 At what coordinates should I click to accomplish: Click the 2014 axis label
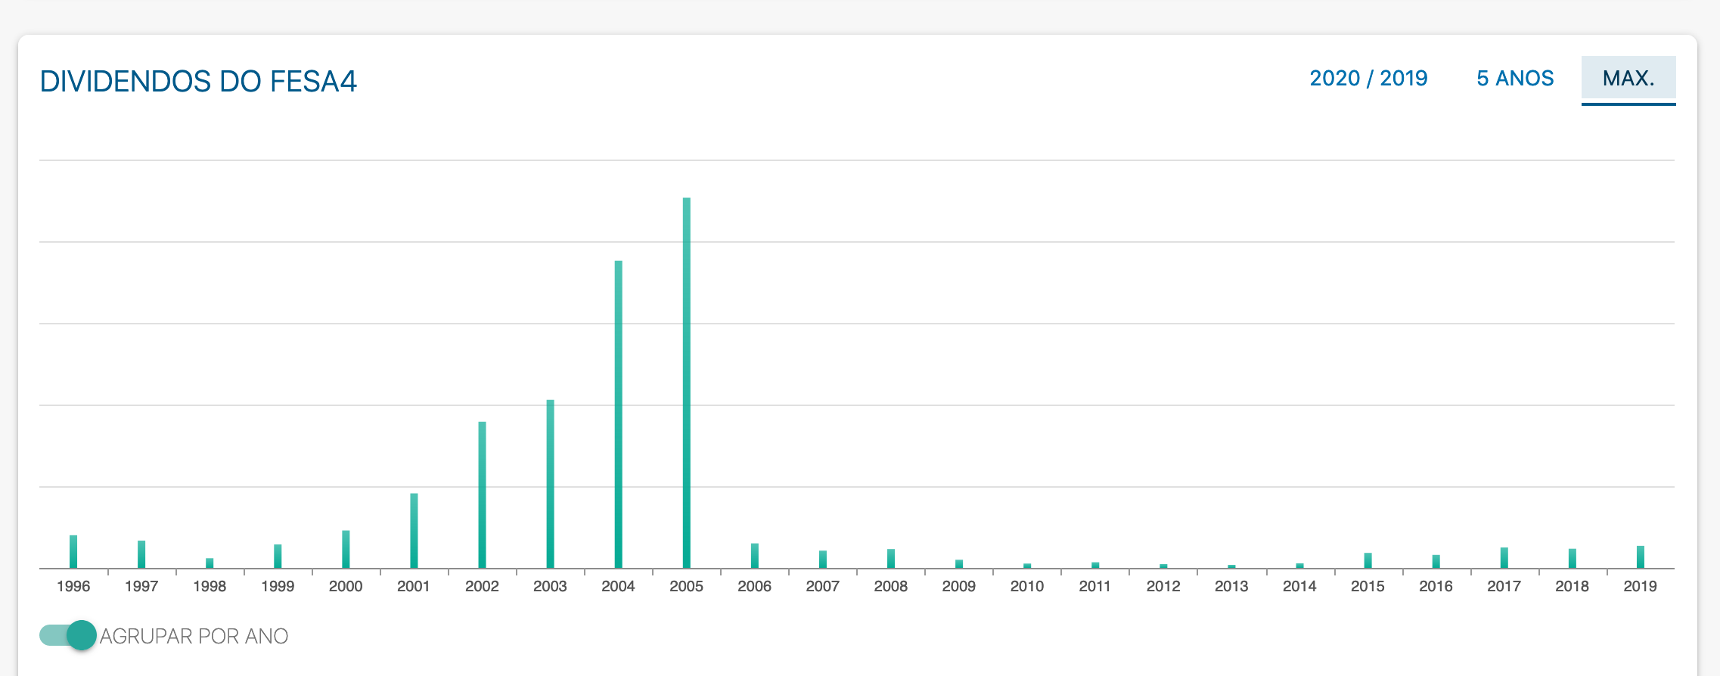coord(1299,586)
